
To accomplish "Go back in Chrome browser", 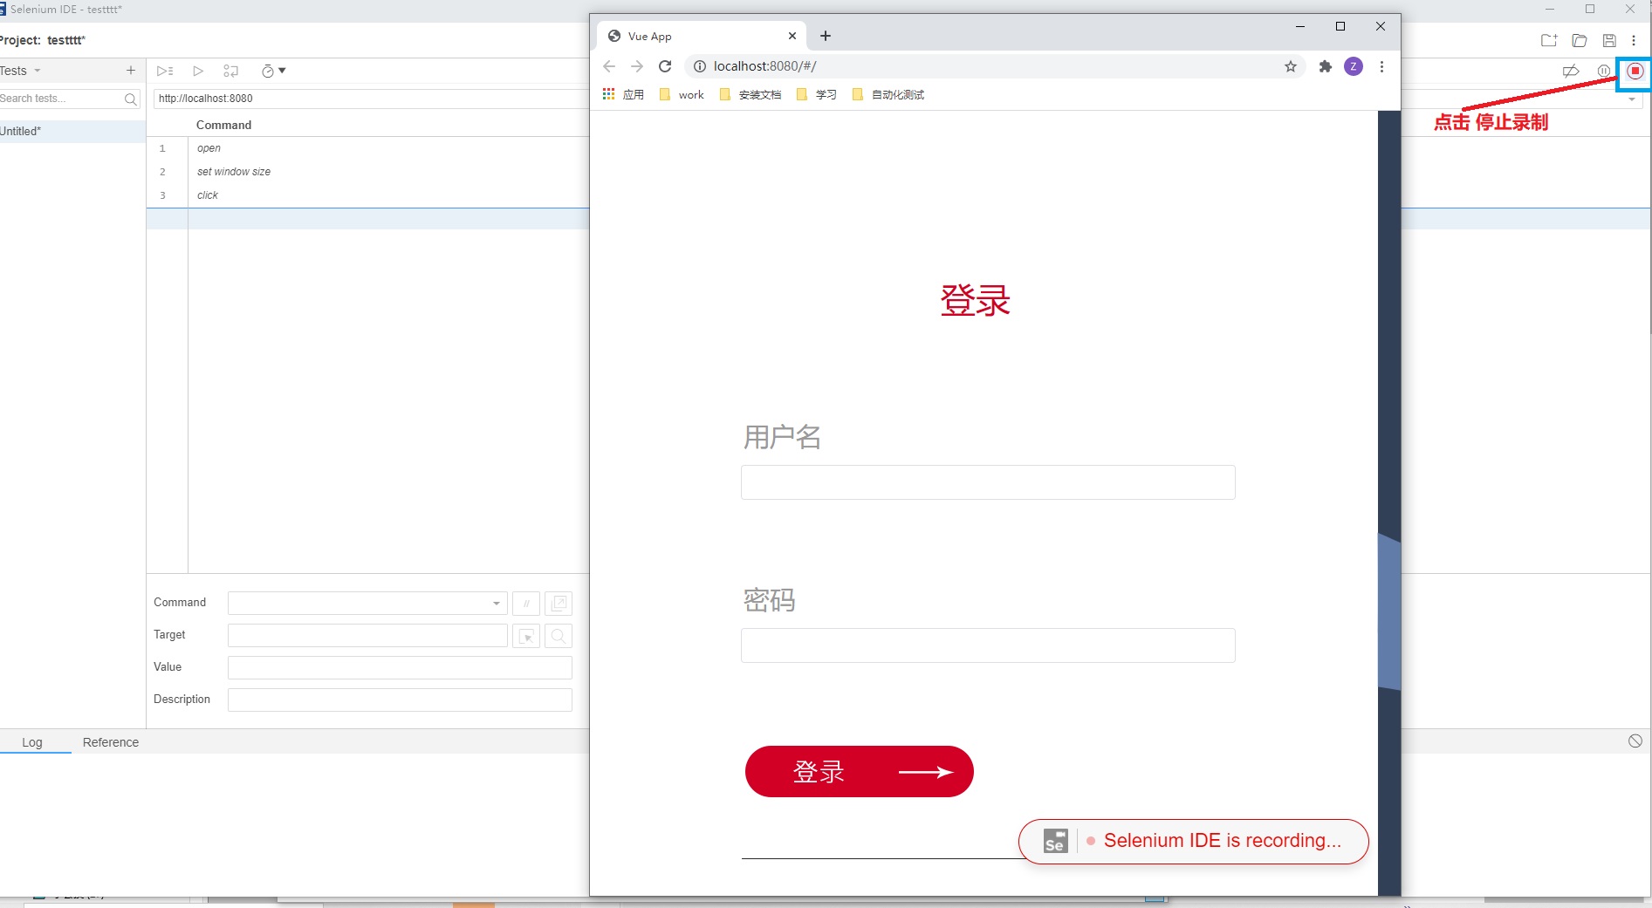I will (609, 66).
